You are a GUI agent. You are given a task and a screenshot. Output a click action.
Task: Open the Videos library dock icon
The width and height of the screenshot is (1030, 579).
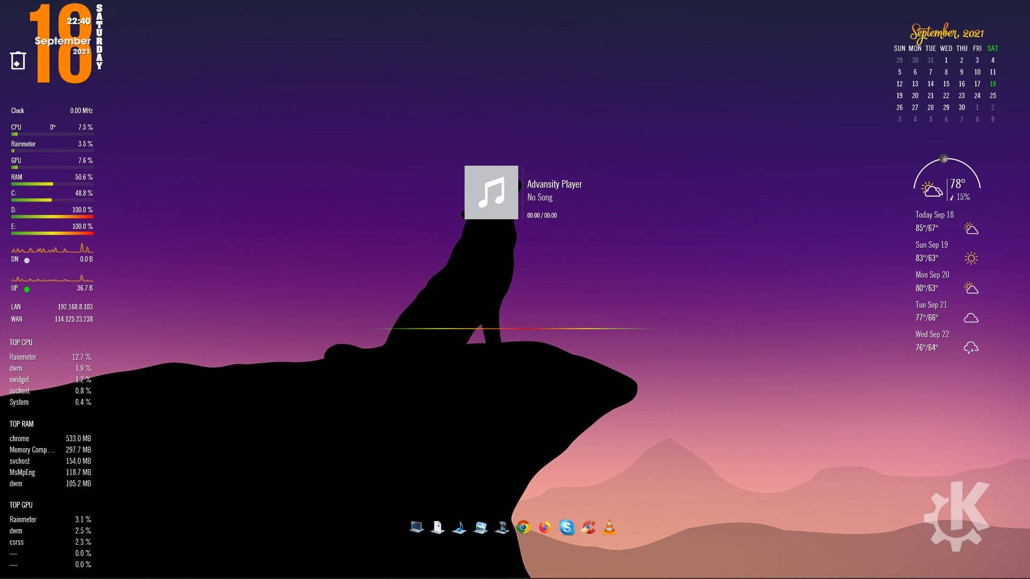click(502, 527)
